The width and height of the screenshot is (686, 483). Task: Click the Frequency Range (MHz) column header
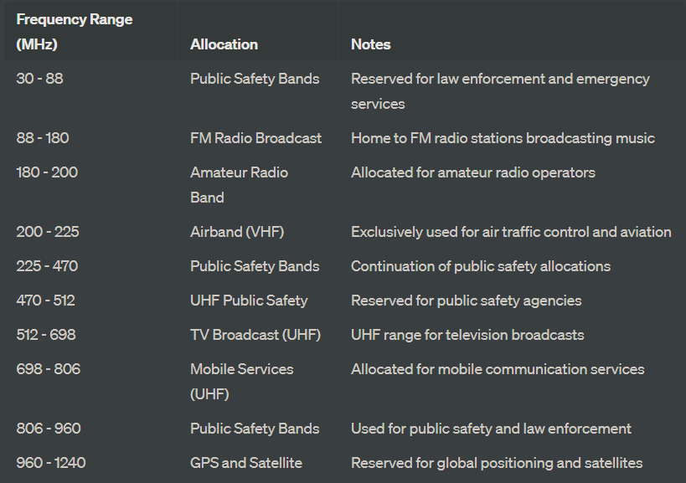75,32
